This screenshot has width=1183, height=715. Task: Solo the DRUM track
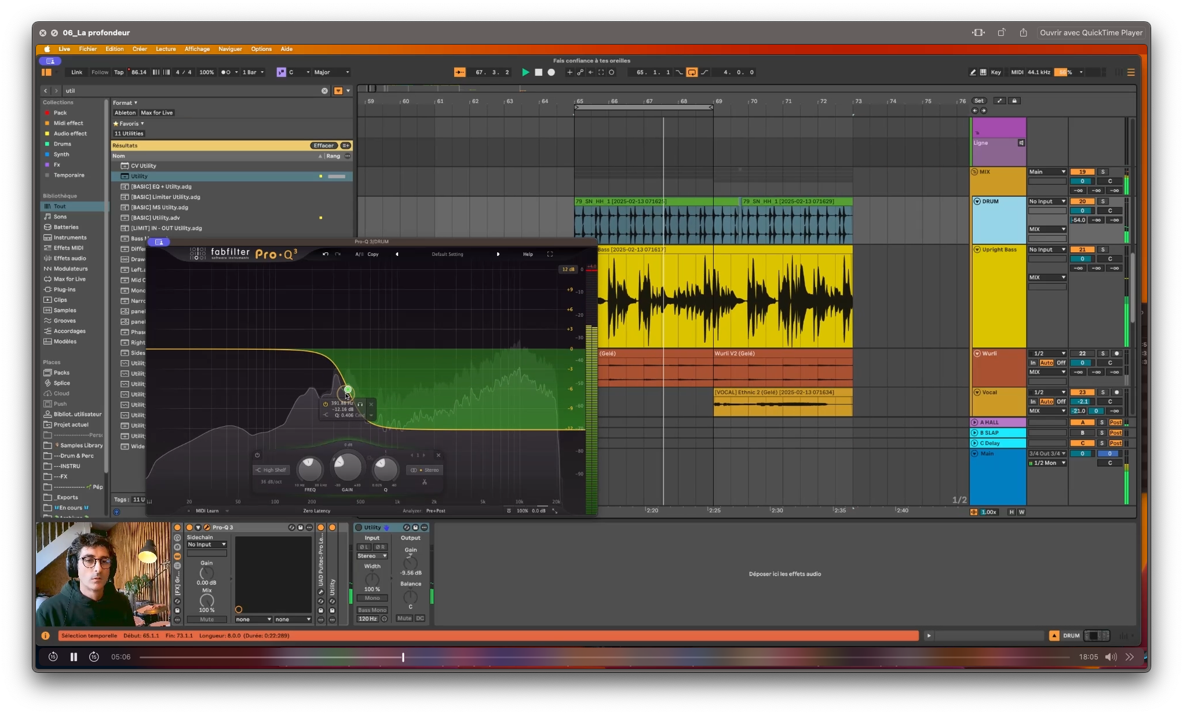1103,201
